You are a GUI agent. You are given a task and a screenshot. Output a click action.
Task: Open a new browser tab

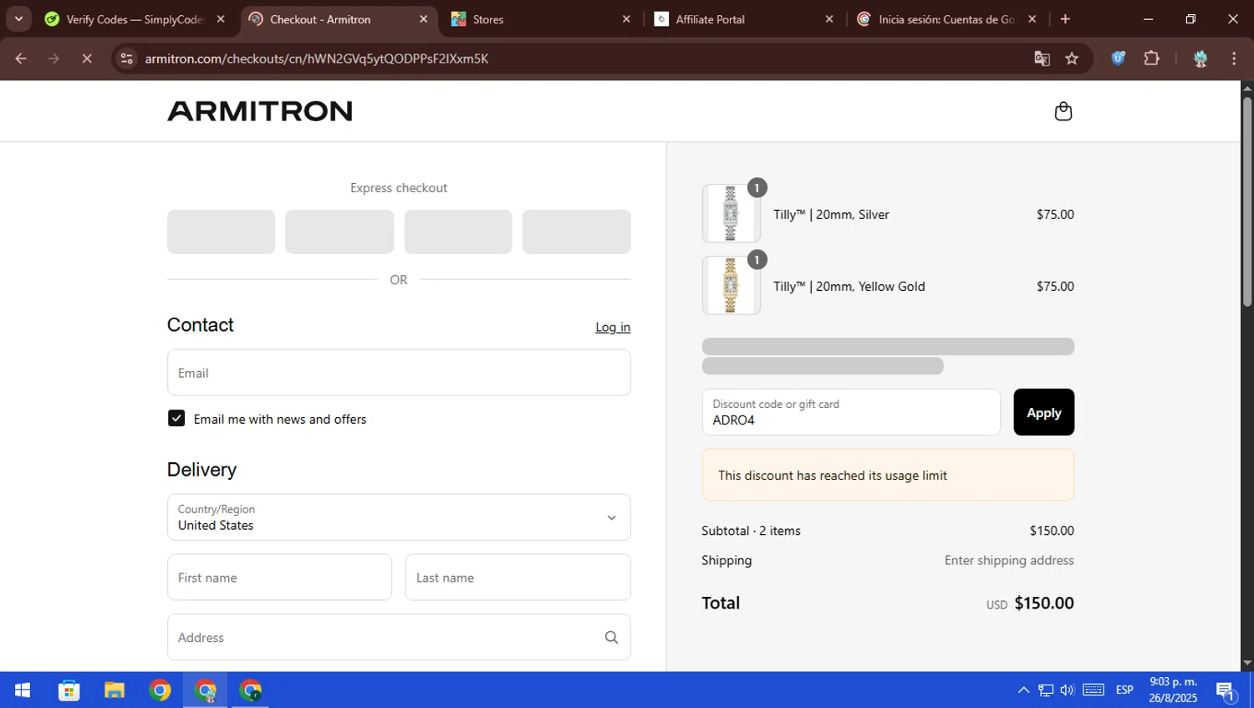[x=1065, y=19]
